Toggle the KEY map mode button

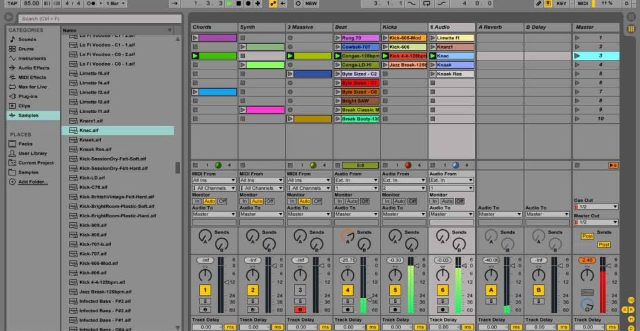click(562, 3)
